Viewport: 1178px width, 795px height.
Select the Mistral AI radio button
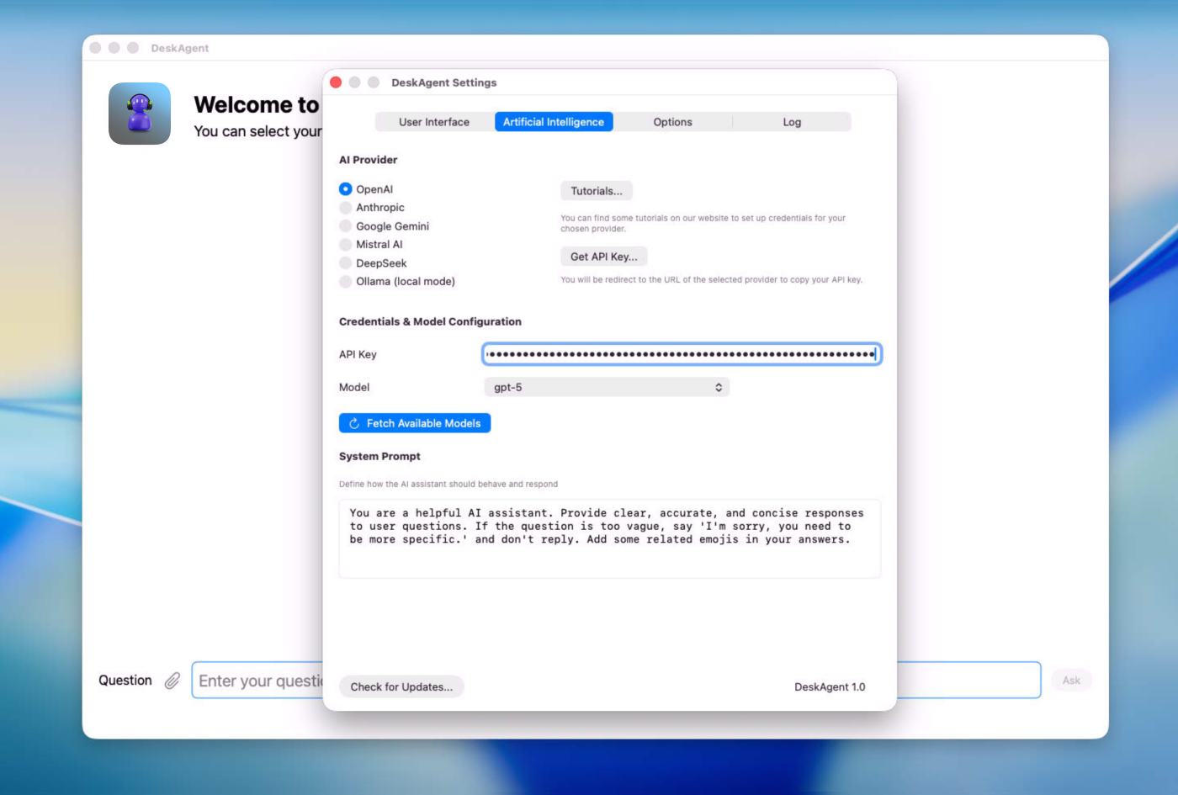click(346, 245)
